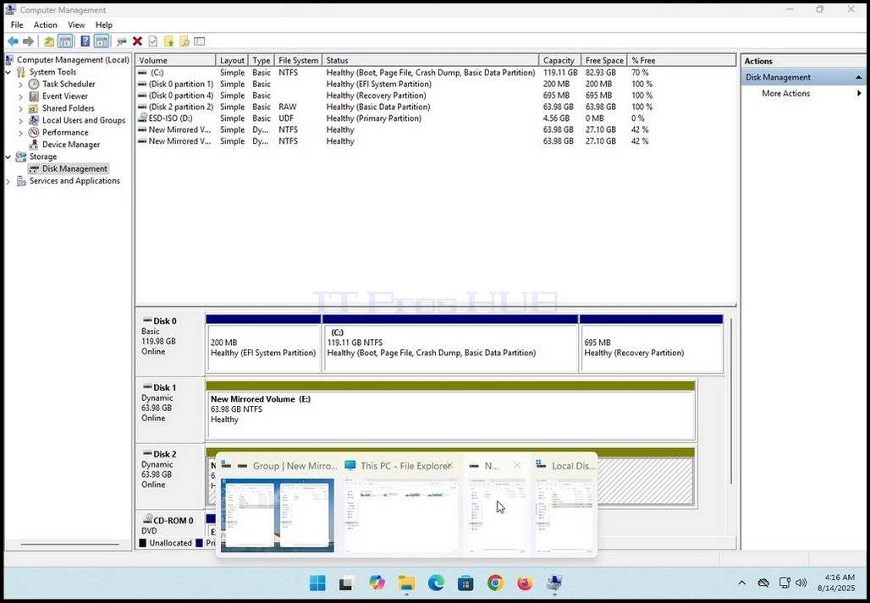Click the Disk 1 Dynamic label box
Viewport: 870px width, 603px height.
(170, 410)
